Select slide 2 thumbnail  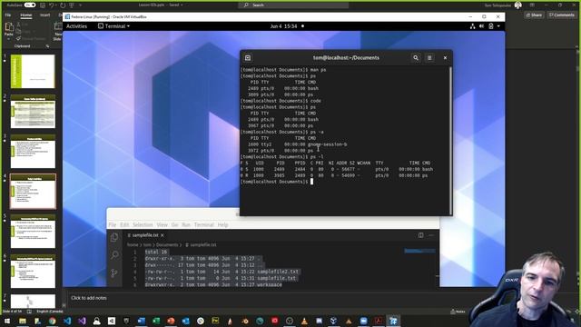click(33, 111)
